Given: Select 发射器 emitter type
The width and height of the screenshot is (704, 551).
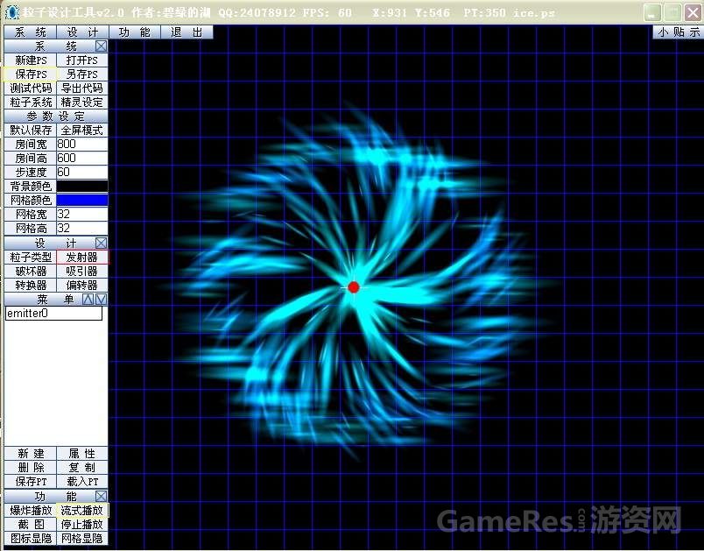Looking at the screenshot, I should (x=83, y=258).
